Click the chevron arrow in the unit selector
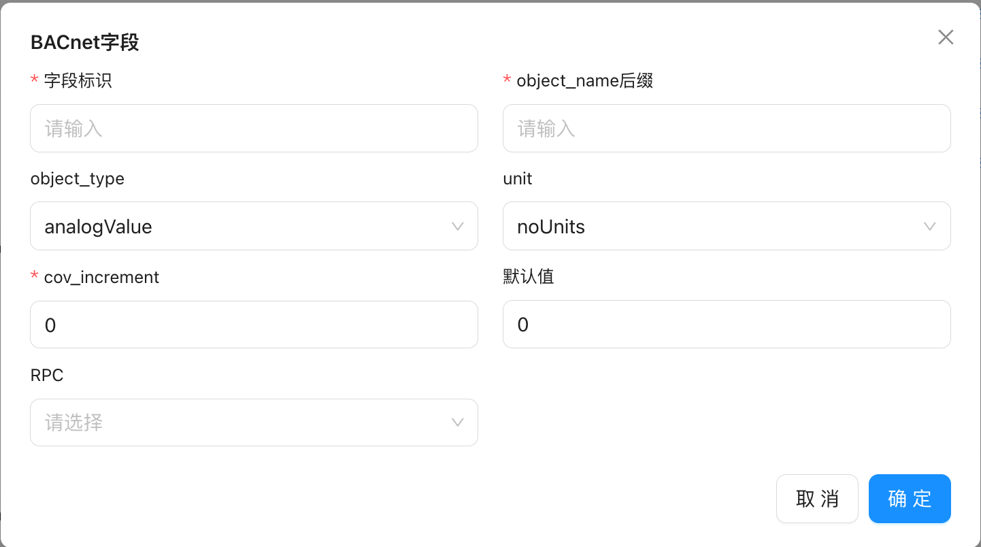 (930, 227)
